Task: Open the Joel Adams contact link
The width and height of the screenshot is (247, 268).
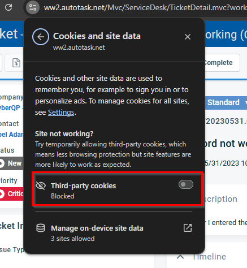Action: [x=12, y=135]
